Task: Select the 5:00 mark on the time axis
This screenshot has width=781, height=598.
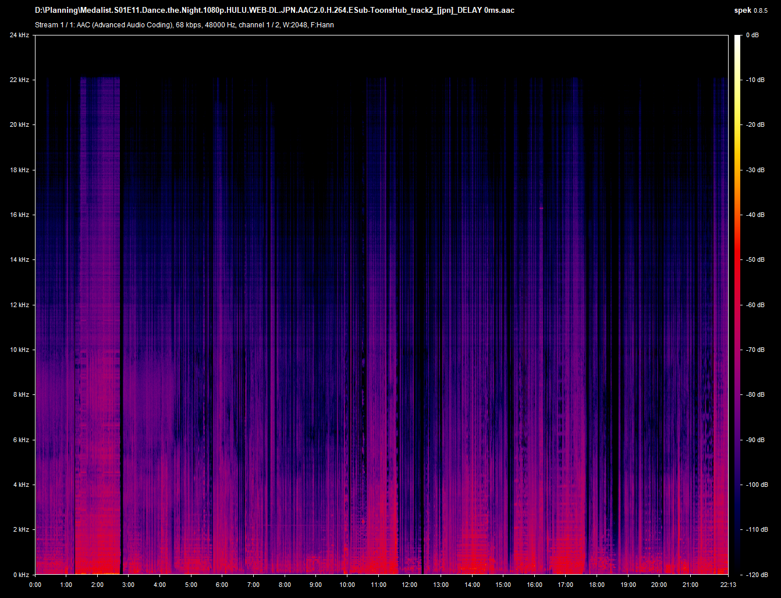Action: coord(191,585)
